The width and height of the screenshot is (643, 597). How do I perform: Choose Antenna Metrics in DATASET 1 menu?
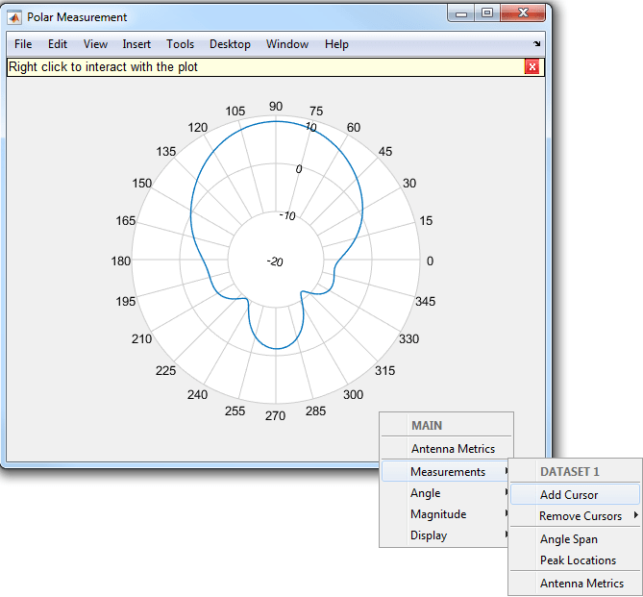(x=575, y=583)
